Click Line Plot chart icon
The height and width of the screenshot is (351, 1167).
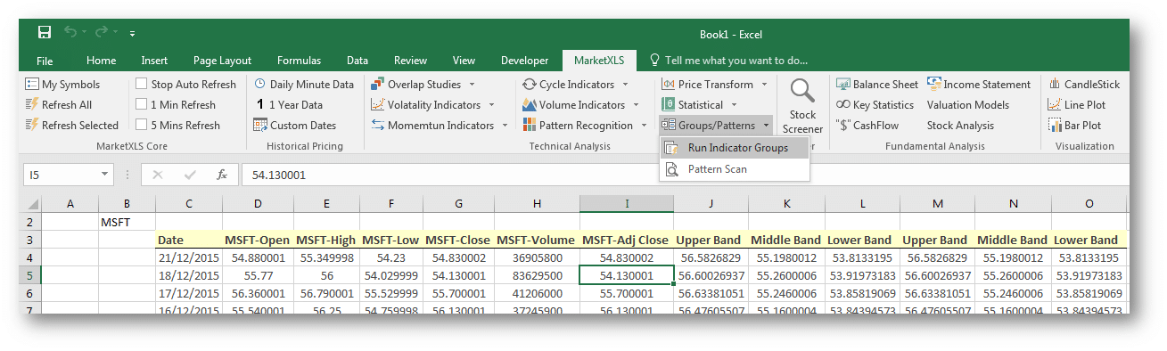pyautogui.click(x=1055, y=105)
